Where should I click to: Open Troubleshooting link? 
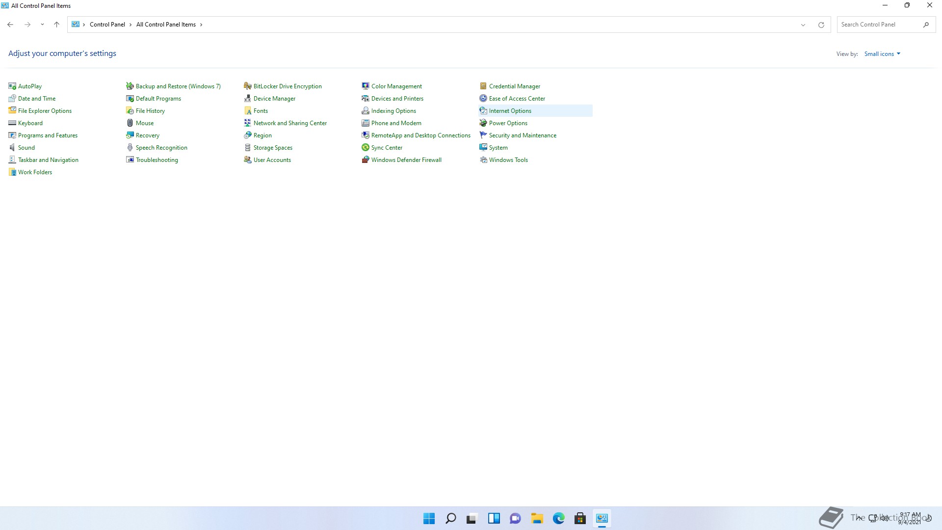pyautogui.click(x=157, y=159)
